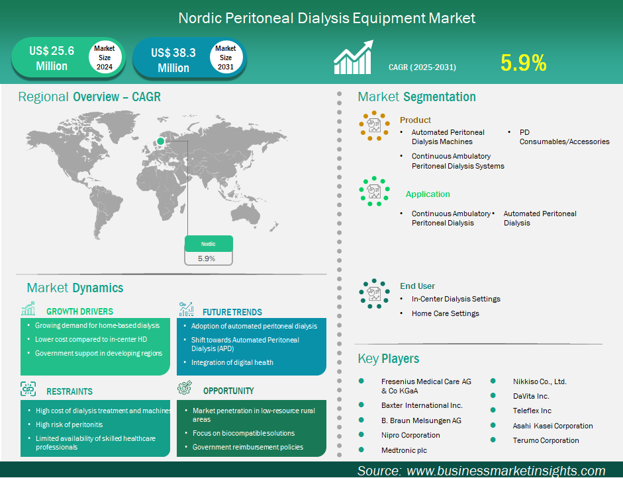Click the green Nordic marker on the map
Image resolution: width=623 pixels, height=478 pixels.
click(x=160, y=141)
